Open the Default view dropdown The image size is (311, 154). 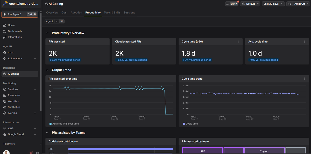(250, 4)
